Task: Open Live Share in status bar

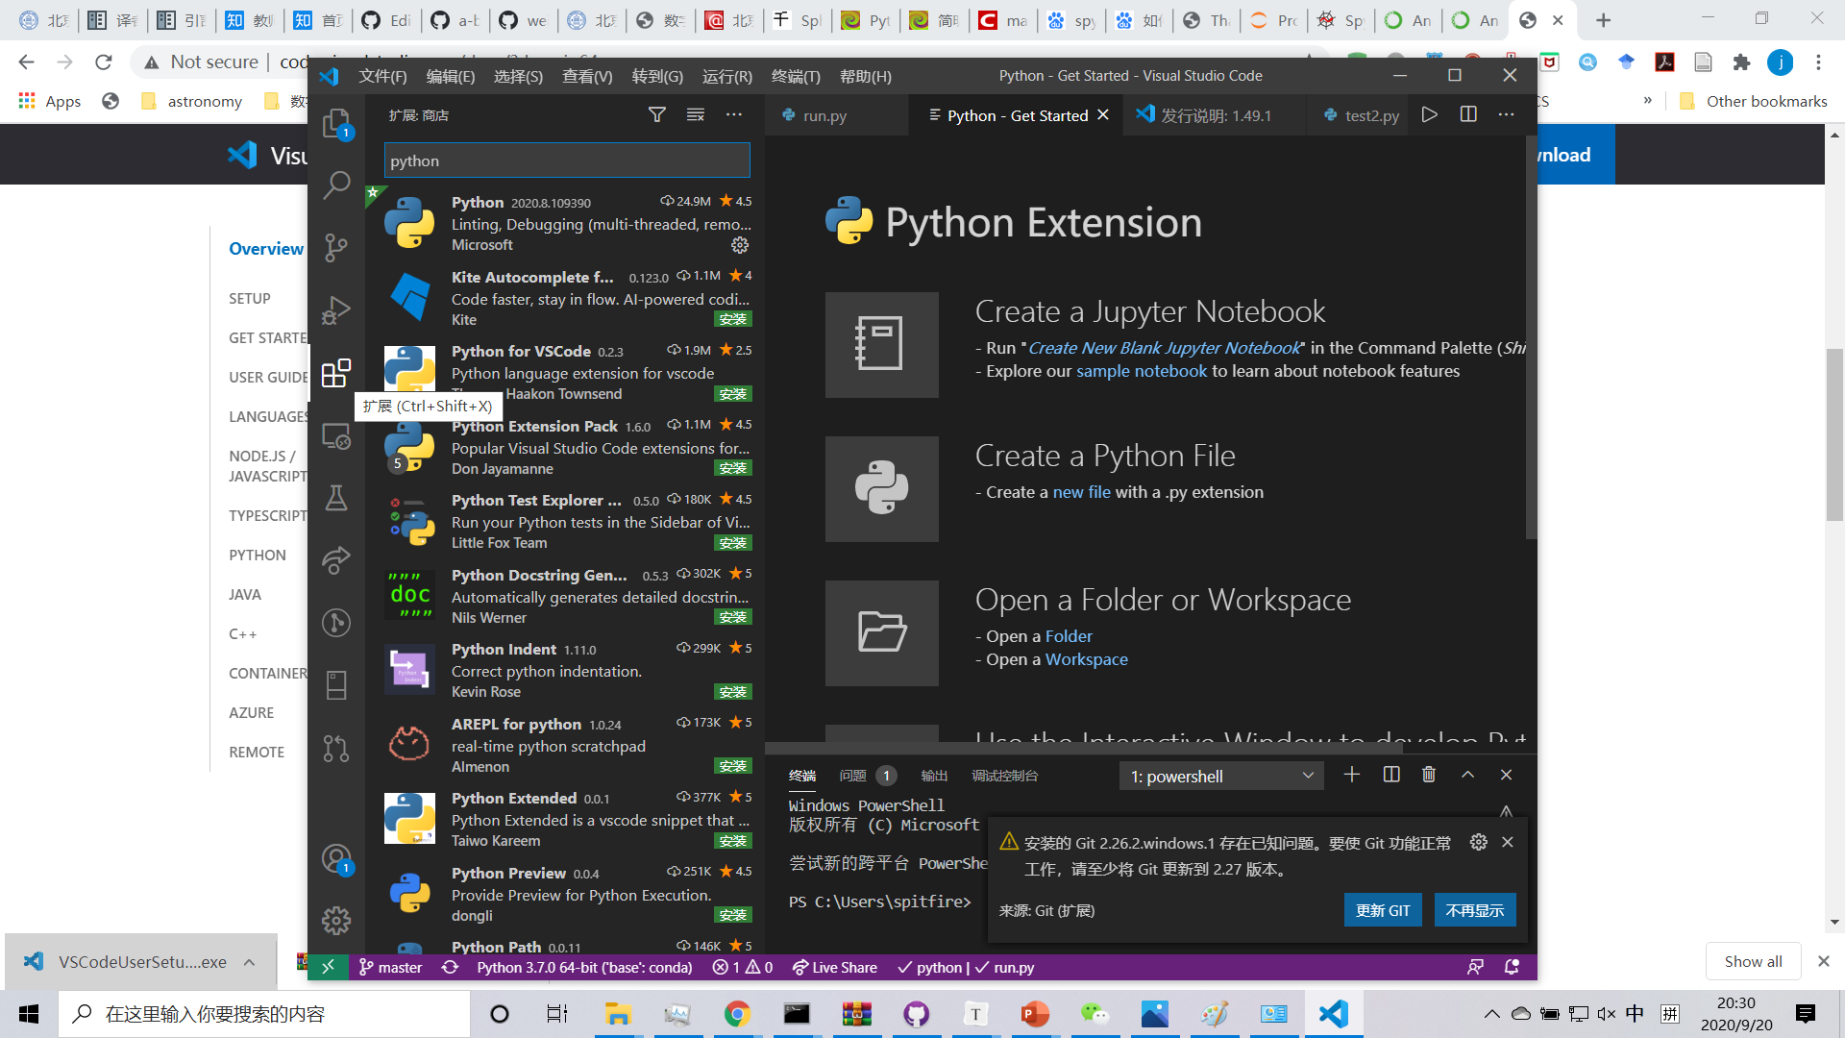Action: (835, 968)
